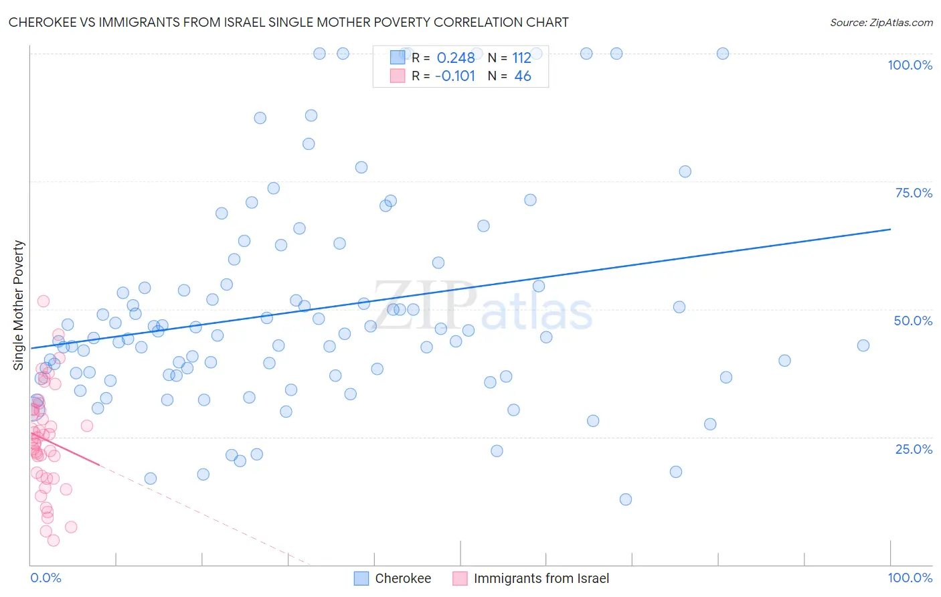Open the ZipAtlas.com source link
941x597 pixels.
pos(881,23)
